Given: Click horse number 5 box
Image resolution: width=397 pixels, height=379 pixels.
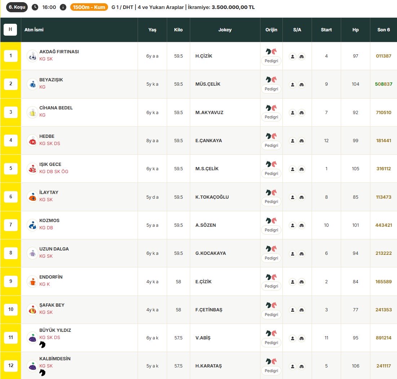Looking at the screenshot, I should click(x=11, y=168).
